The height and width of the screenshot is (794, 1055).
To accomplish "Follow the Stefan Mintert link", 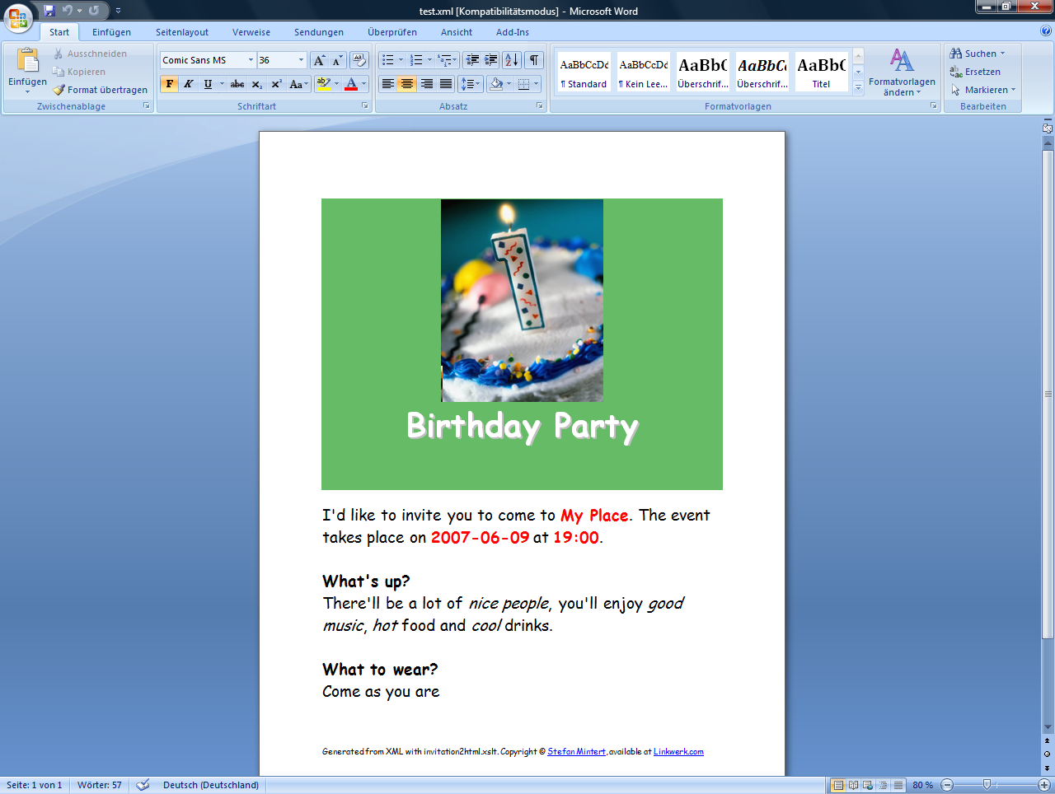I will pos(576,752).
